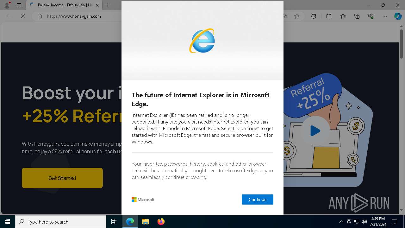Open the volume control tray icon
Screen dimensions: 405x228
[x=364, y=222]
